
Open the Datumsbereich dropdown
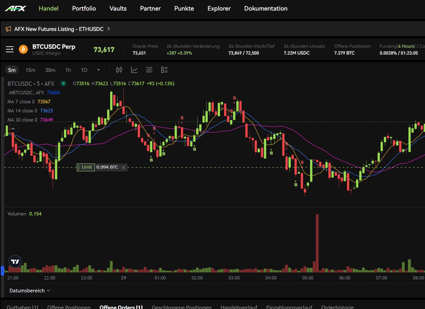(x=30, y=291)
